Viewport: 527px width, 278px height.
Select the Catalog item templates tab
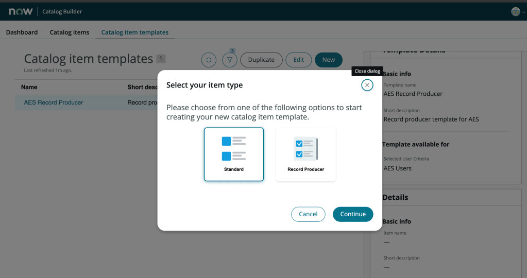135,32
